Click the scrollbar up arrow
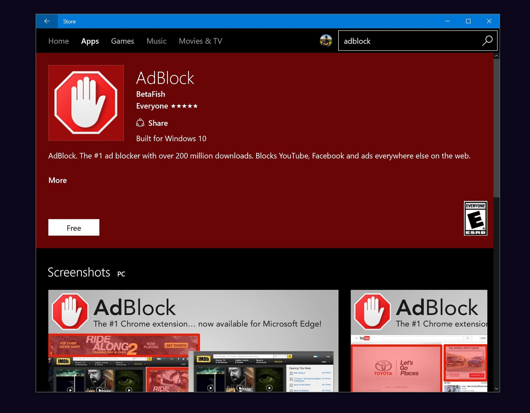530x413 pixels. pos(496,56)
